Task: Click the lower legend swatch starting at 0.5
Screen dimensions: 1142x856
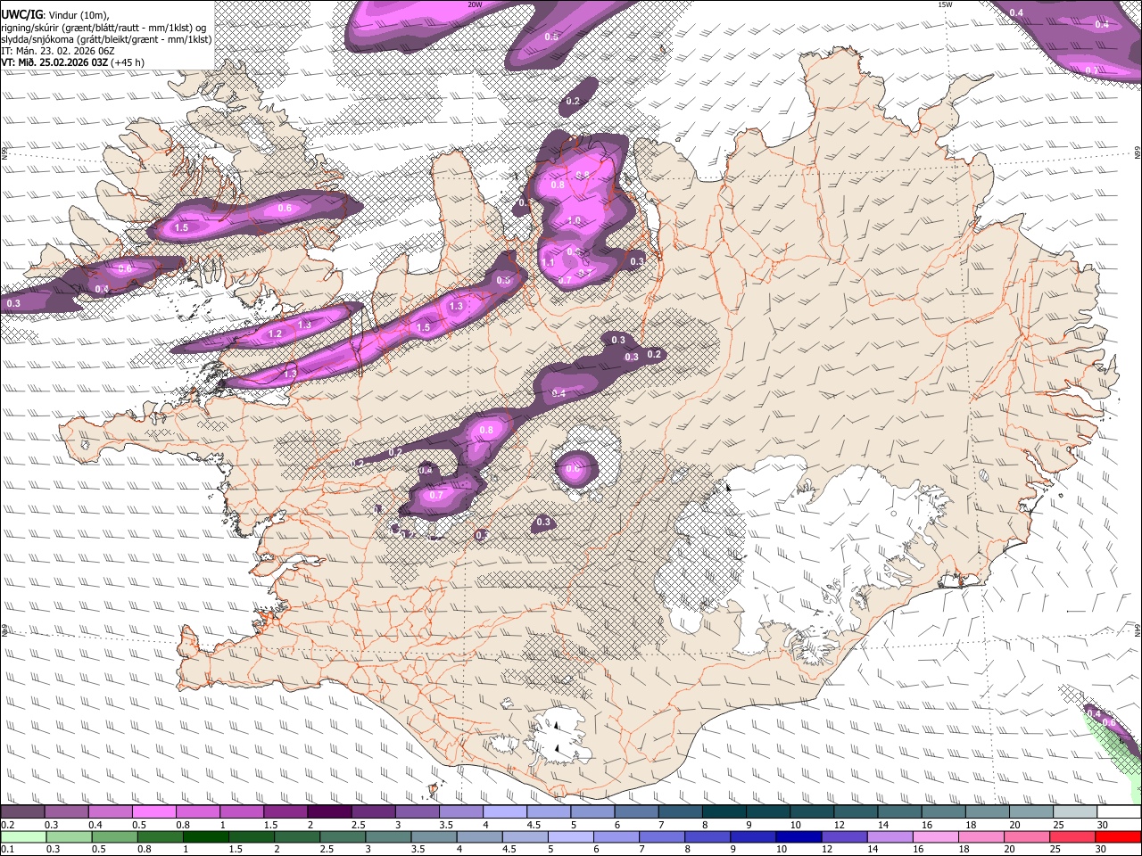Action: pos(113,836)
